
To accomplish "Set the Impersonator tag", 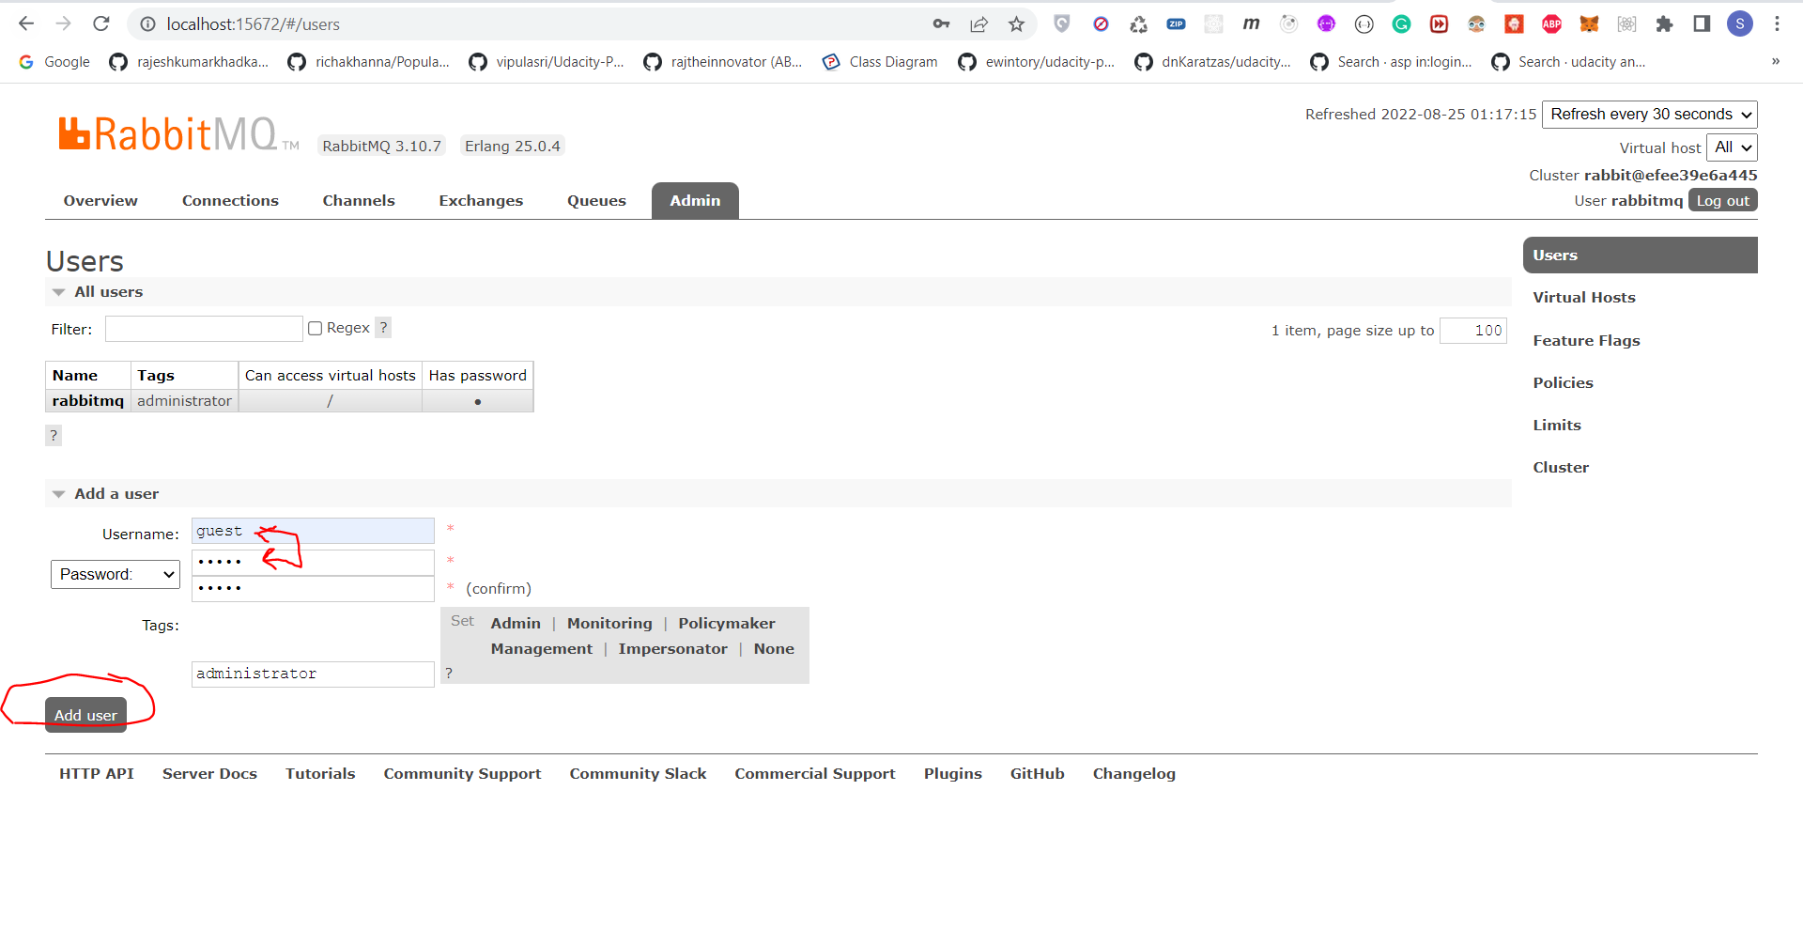I will [672, 649].
